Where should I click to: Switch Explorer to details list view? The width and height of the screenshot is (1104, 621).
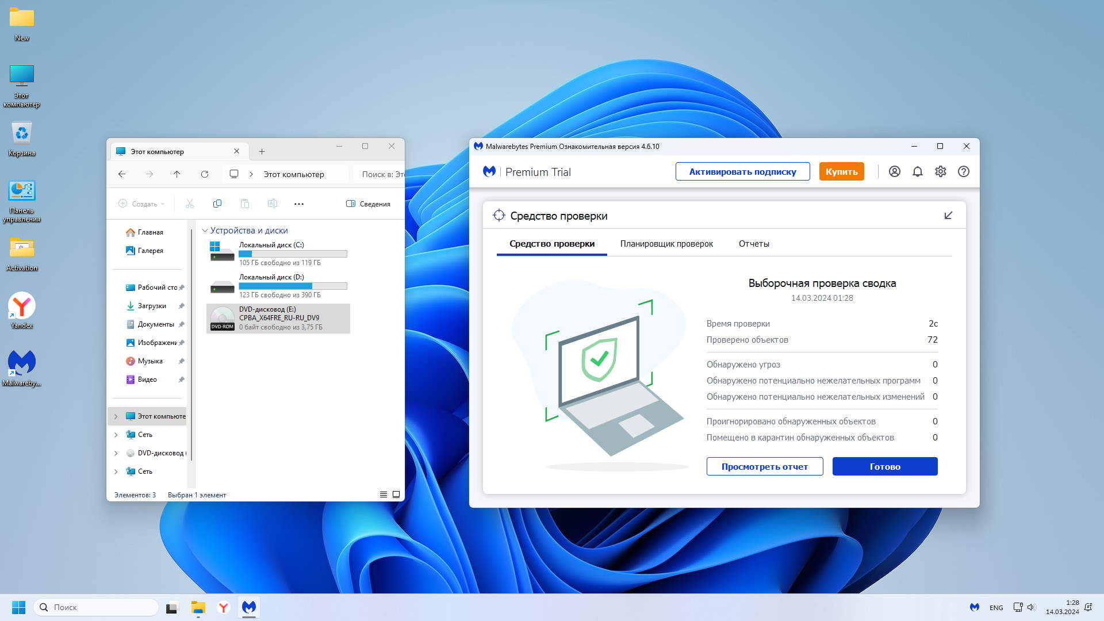383,494
